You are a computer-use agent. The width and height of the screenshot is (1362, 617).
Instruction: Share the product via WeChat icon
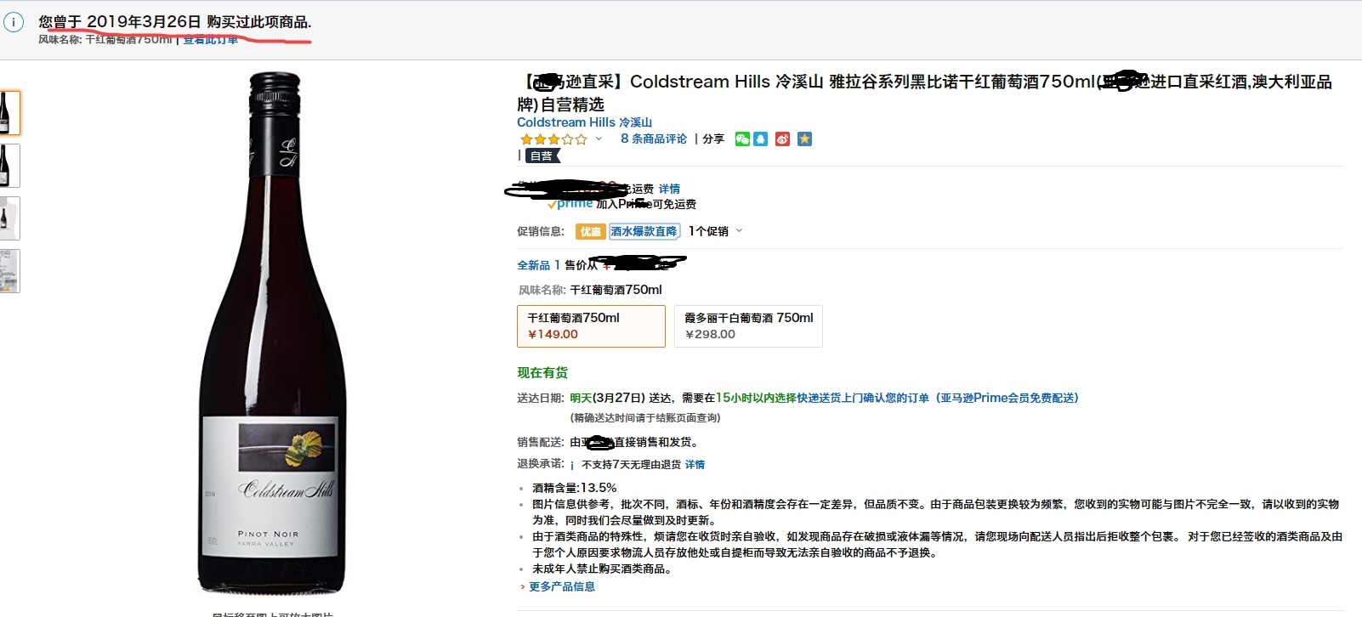[x=742, y=139]
